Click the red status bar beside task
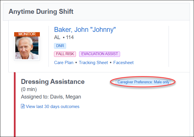 tap(15, 104)
